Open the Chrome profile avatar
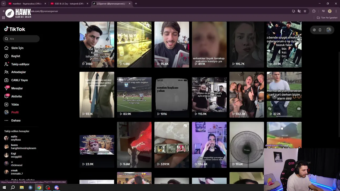 pos(330,11)
